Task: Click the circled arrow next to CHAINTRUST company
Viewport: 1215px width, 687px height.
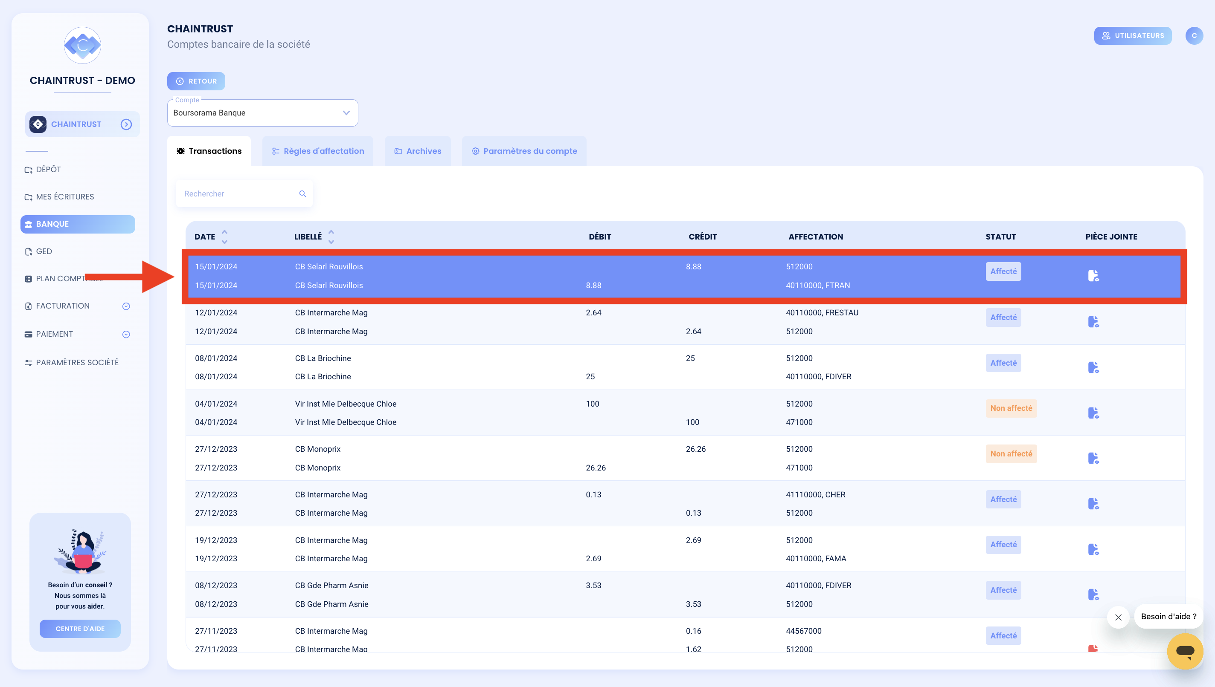Action: (126, 124)
